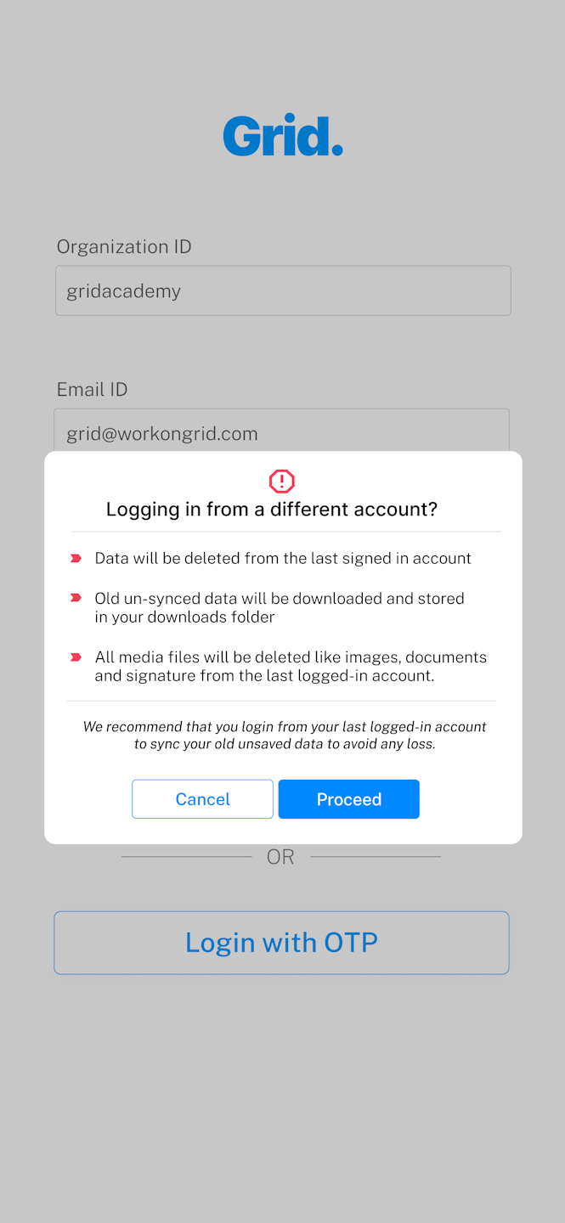The image size is (565, 1223).
Task: Click the Email ID label
Action: pos(92,390)
